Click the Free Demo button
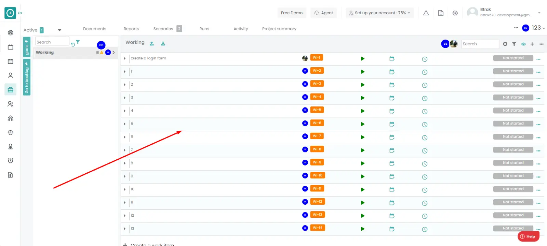This screenshot has width=547, height=246. 292,13
